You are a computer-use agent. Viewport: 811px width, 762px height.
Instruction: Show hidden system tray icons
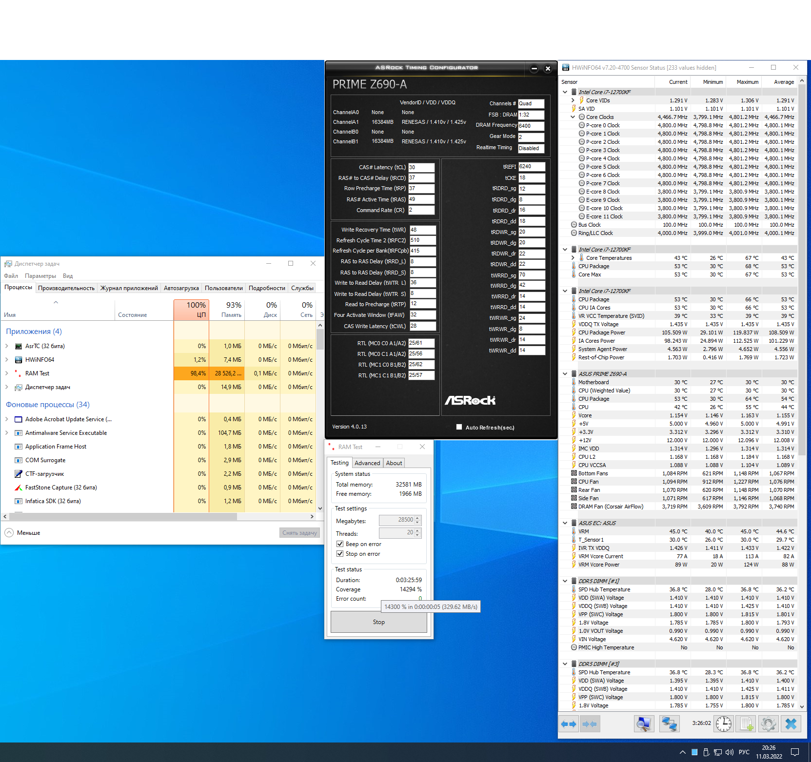pyautogui.click(x=682, y=752)
